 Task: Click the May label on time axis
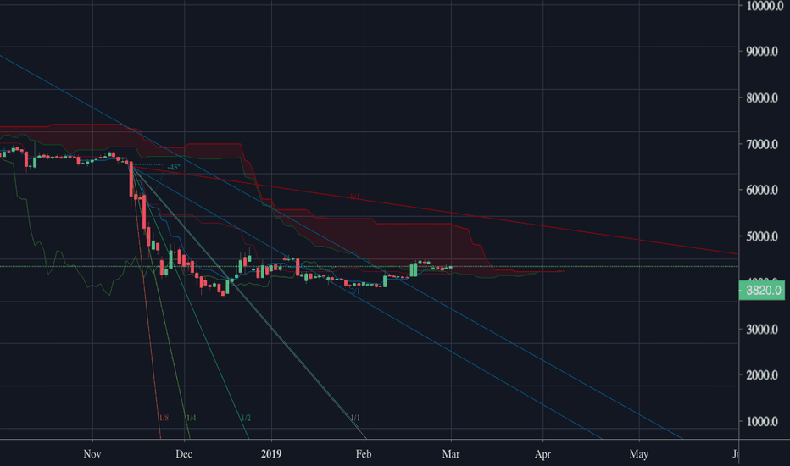(639, 454)
